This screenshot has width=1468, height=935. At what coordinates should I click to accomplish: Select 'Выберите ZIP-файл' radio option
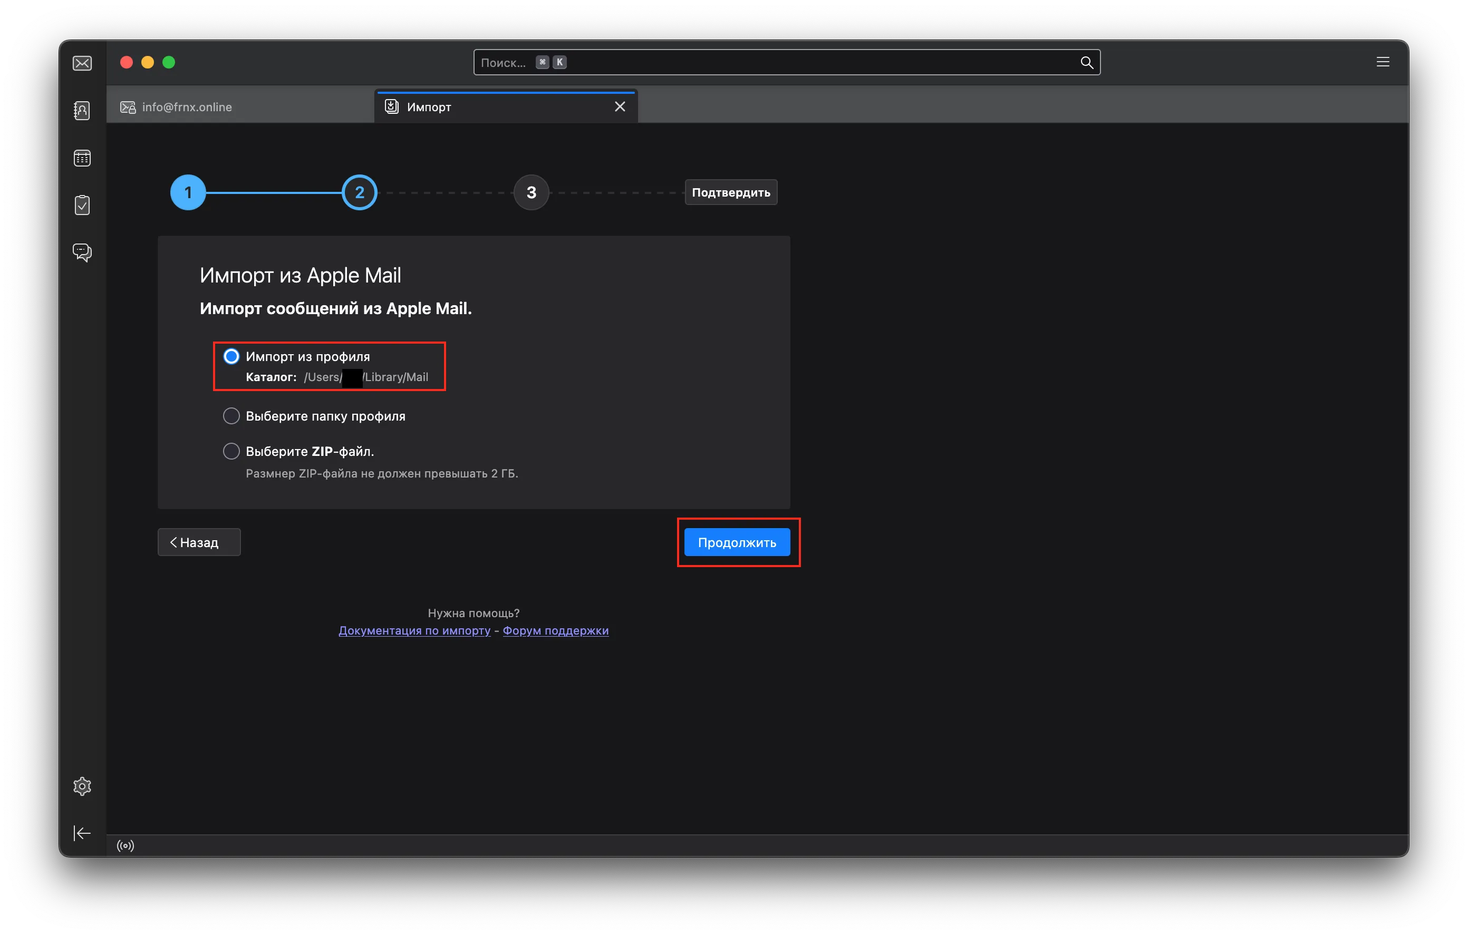click(x=231, y=452)
